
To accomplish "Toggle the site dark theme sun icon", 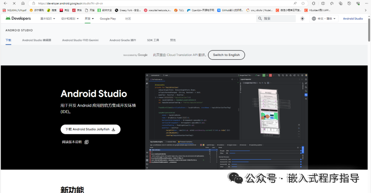I will (x=302, y=19).
